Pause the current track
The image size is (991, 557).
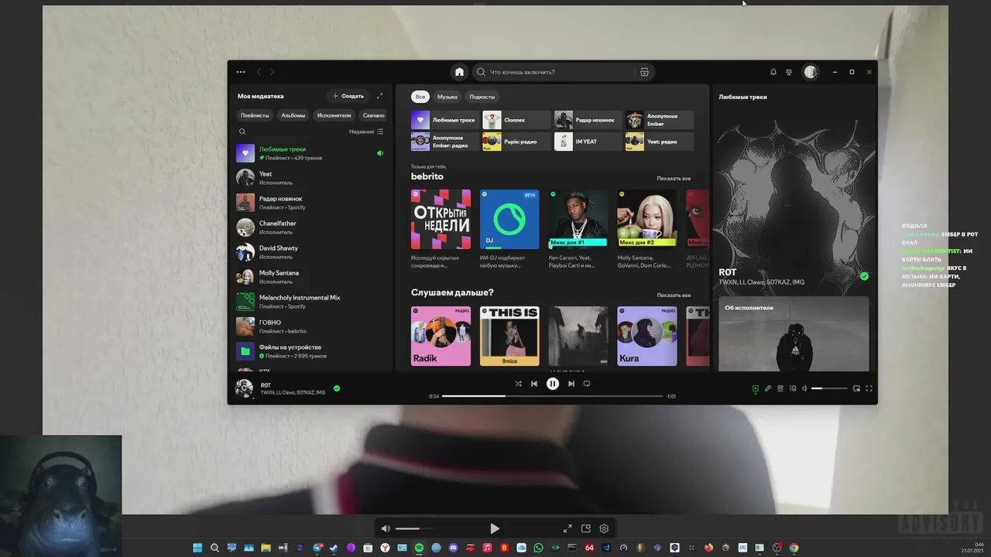[553, 384]
